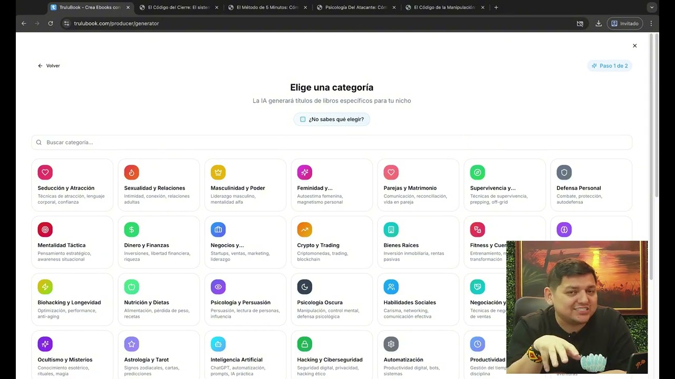Screen dimensions: 675x379
Task: Select the Psicología Oscura moon icon
Action: tap(304, 287)
